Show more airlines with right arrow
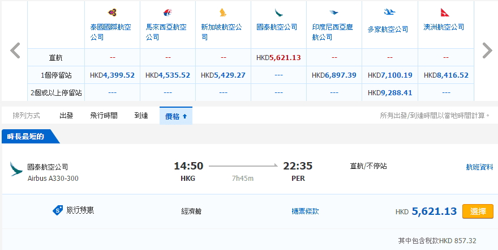498x250 pixels. pos(487,51)
